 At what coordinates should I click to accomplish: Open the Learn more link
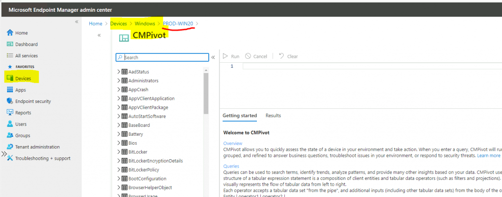(489, 155)
